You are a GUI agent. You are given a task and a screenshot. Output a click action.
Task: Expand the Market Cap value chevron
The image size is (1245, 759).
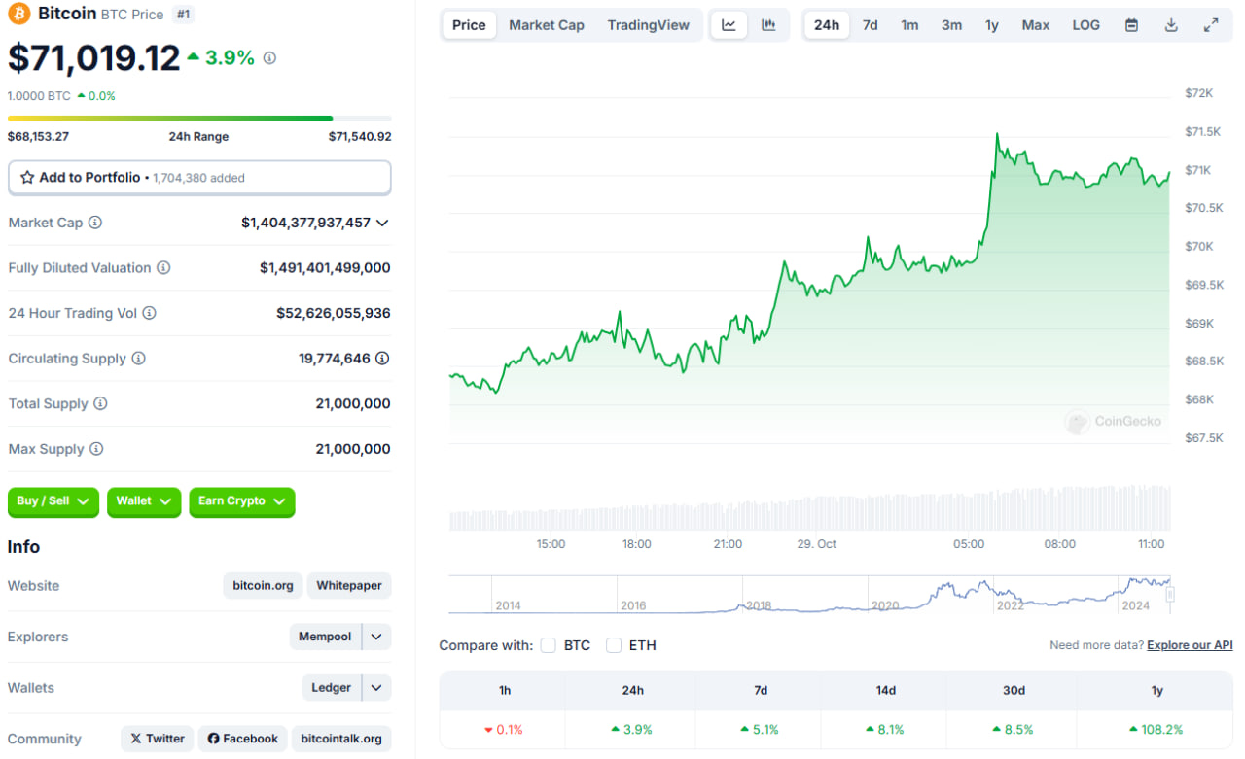[x=382, y=223]
